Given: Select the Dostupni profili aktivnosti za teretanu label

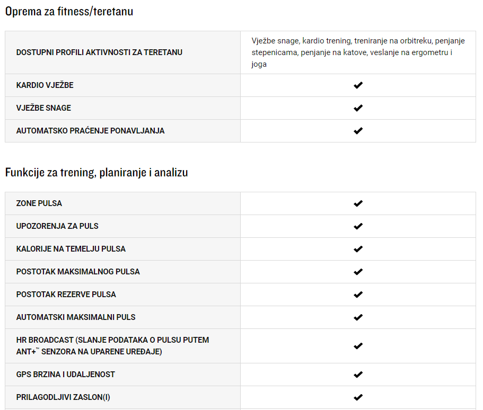Looking at the screenshot, I should [99, 52].
